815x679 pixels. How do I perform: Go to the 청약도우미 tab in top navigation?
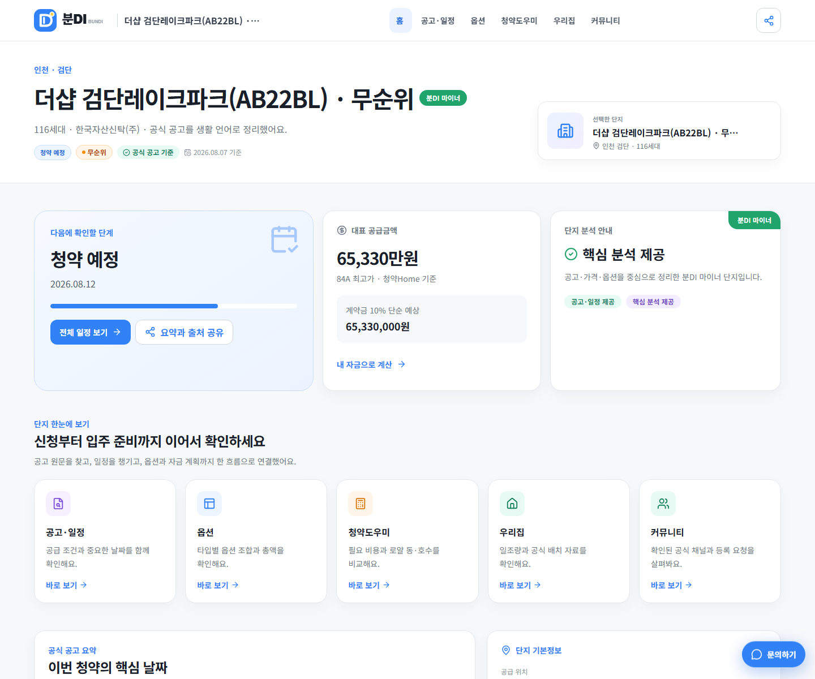[x=519, y=20]
